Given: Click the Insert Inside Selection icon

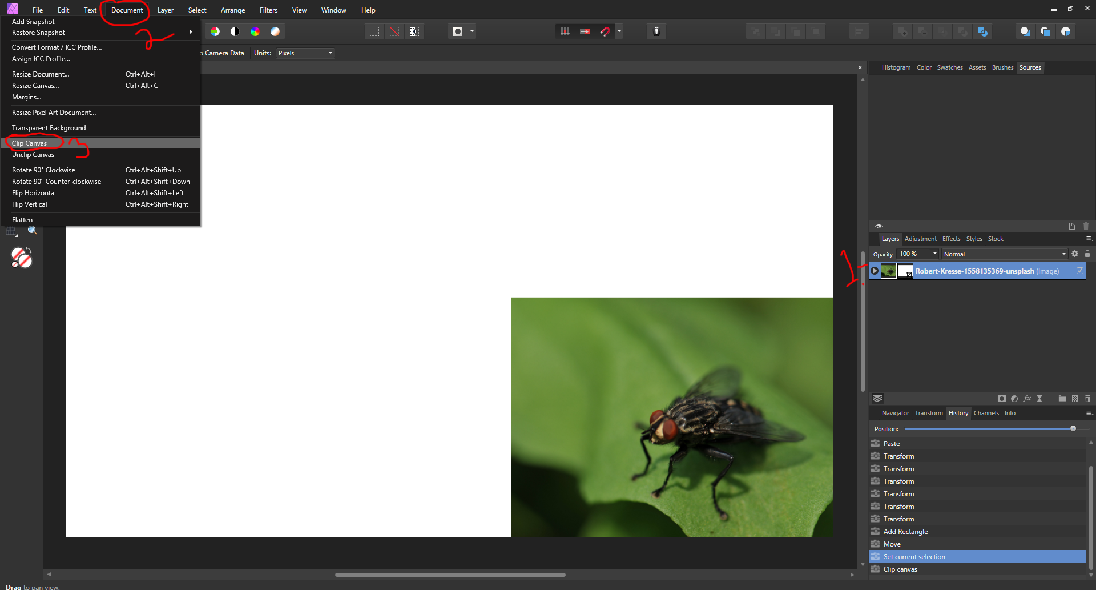Looking at the screenshot, I should [1066, 31].
